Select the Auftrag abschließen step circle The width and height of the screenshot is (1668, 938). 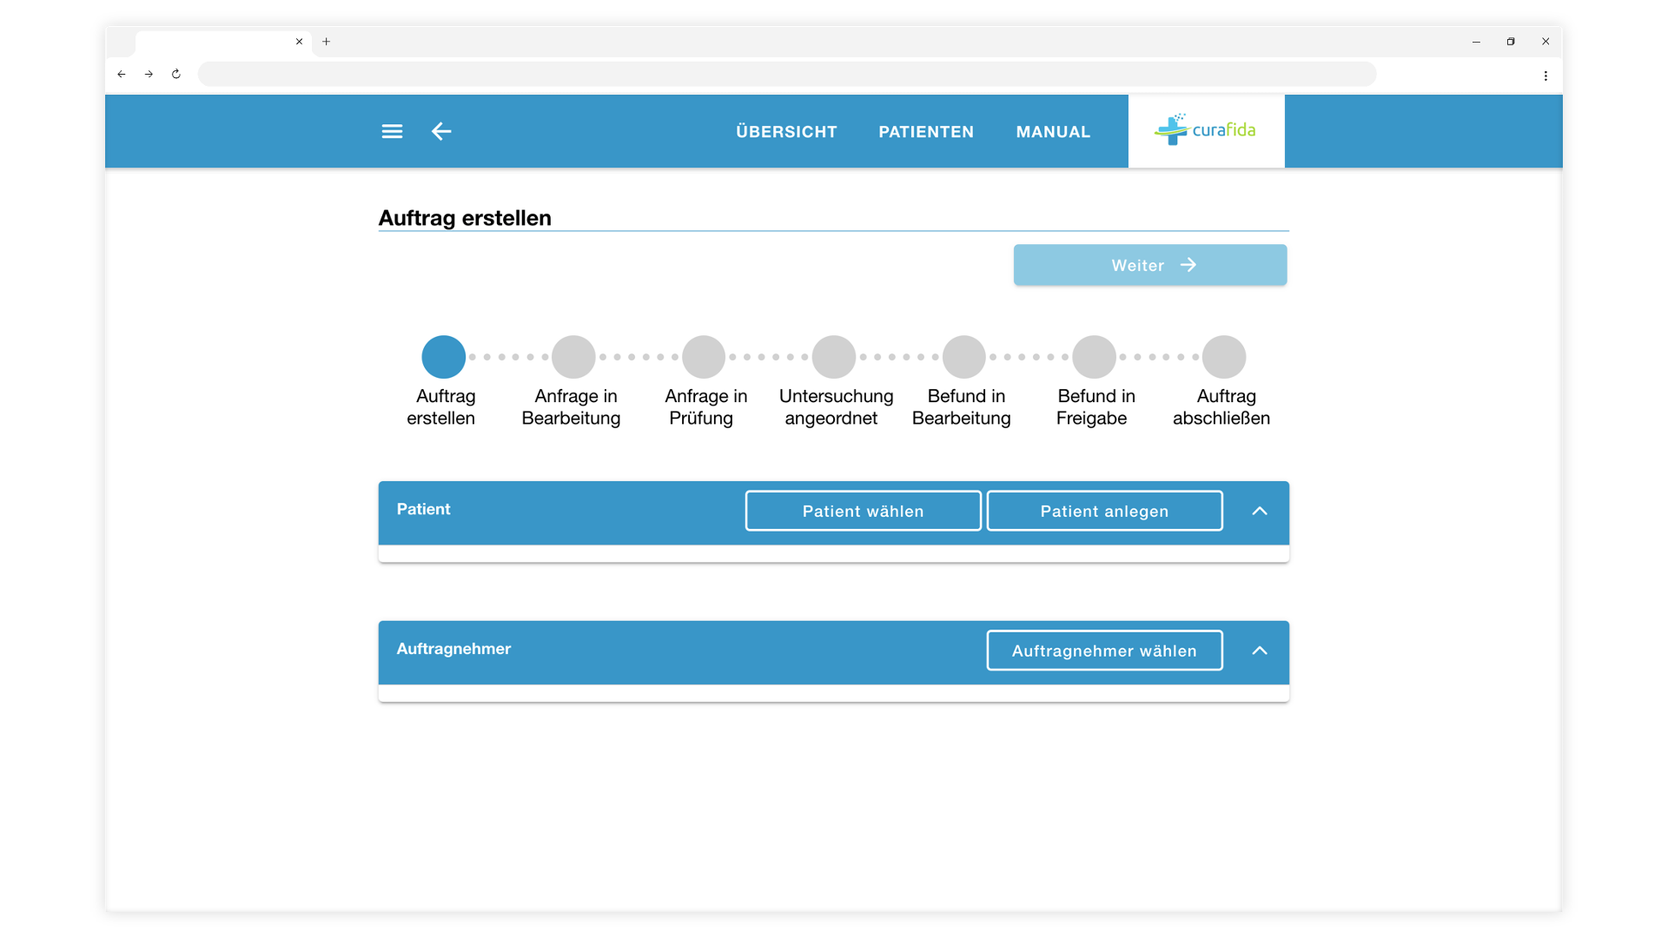[x=1224, y=357]
